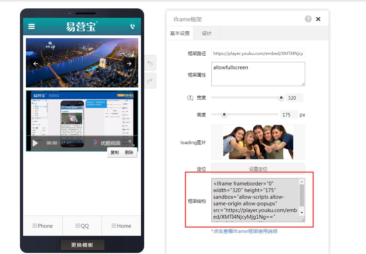This screenshot has height=254, width=366.
Task: Click the height value field 175
Action: pyautogui.click(x=289, y=115)
